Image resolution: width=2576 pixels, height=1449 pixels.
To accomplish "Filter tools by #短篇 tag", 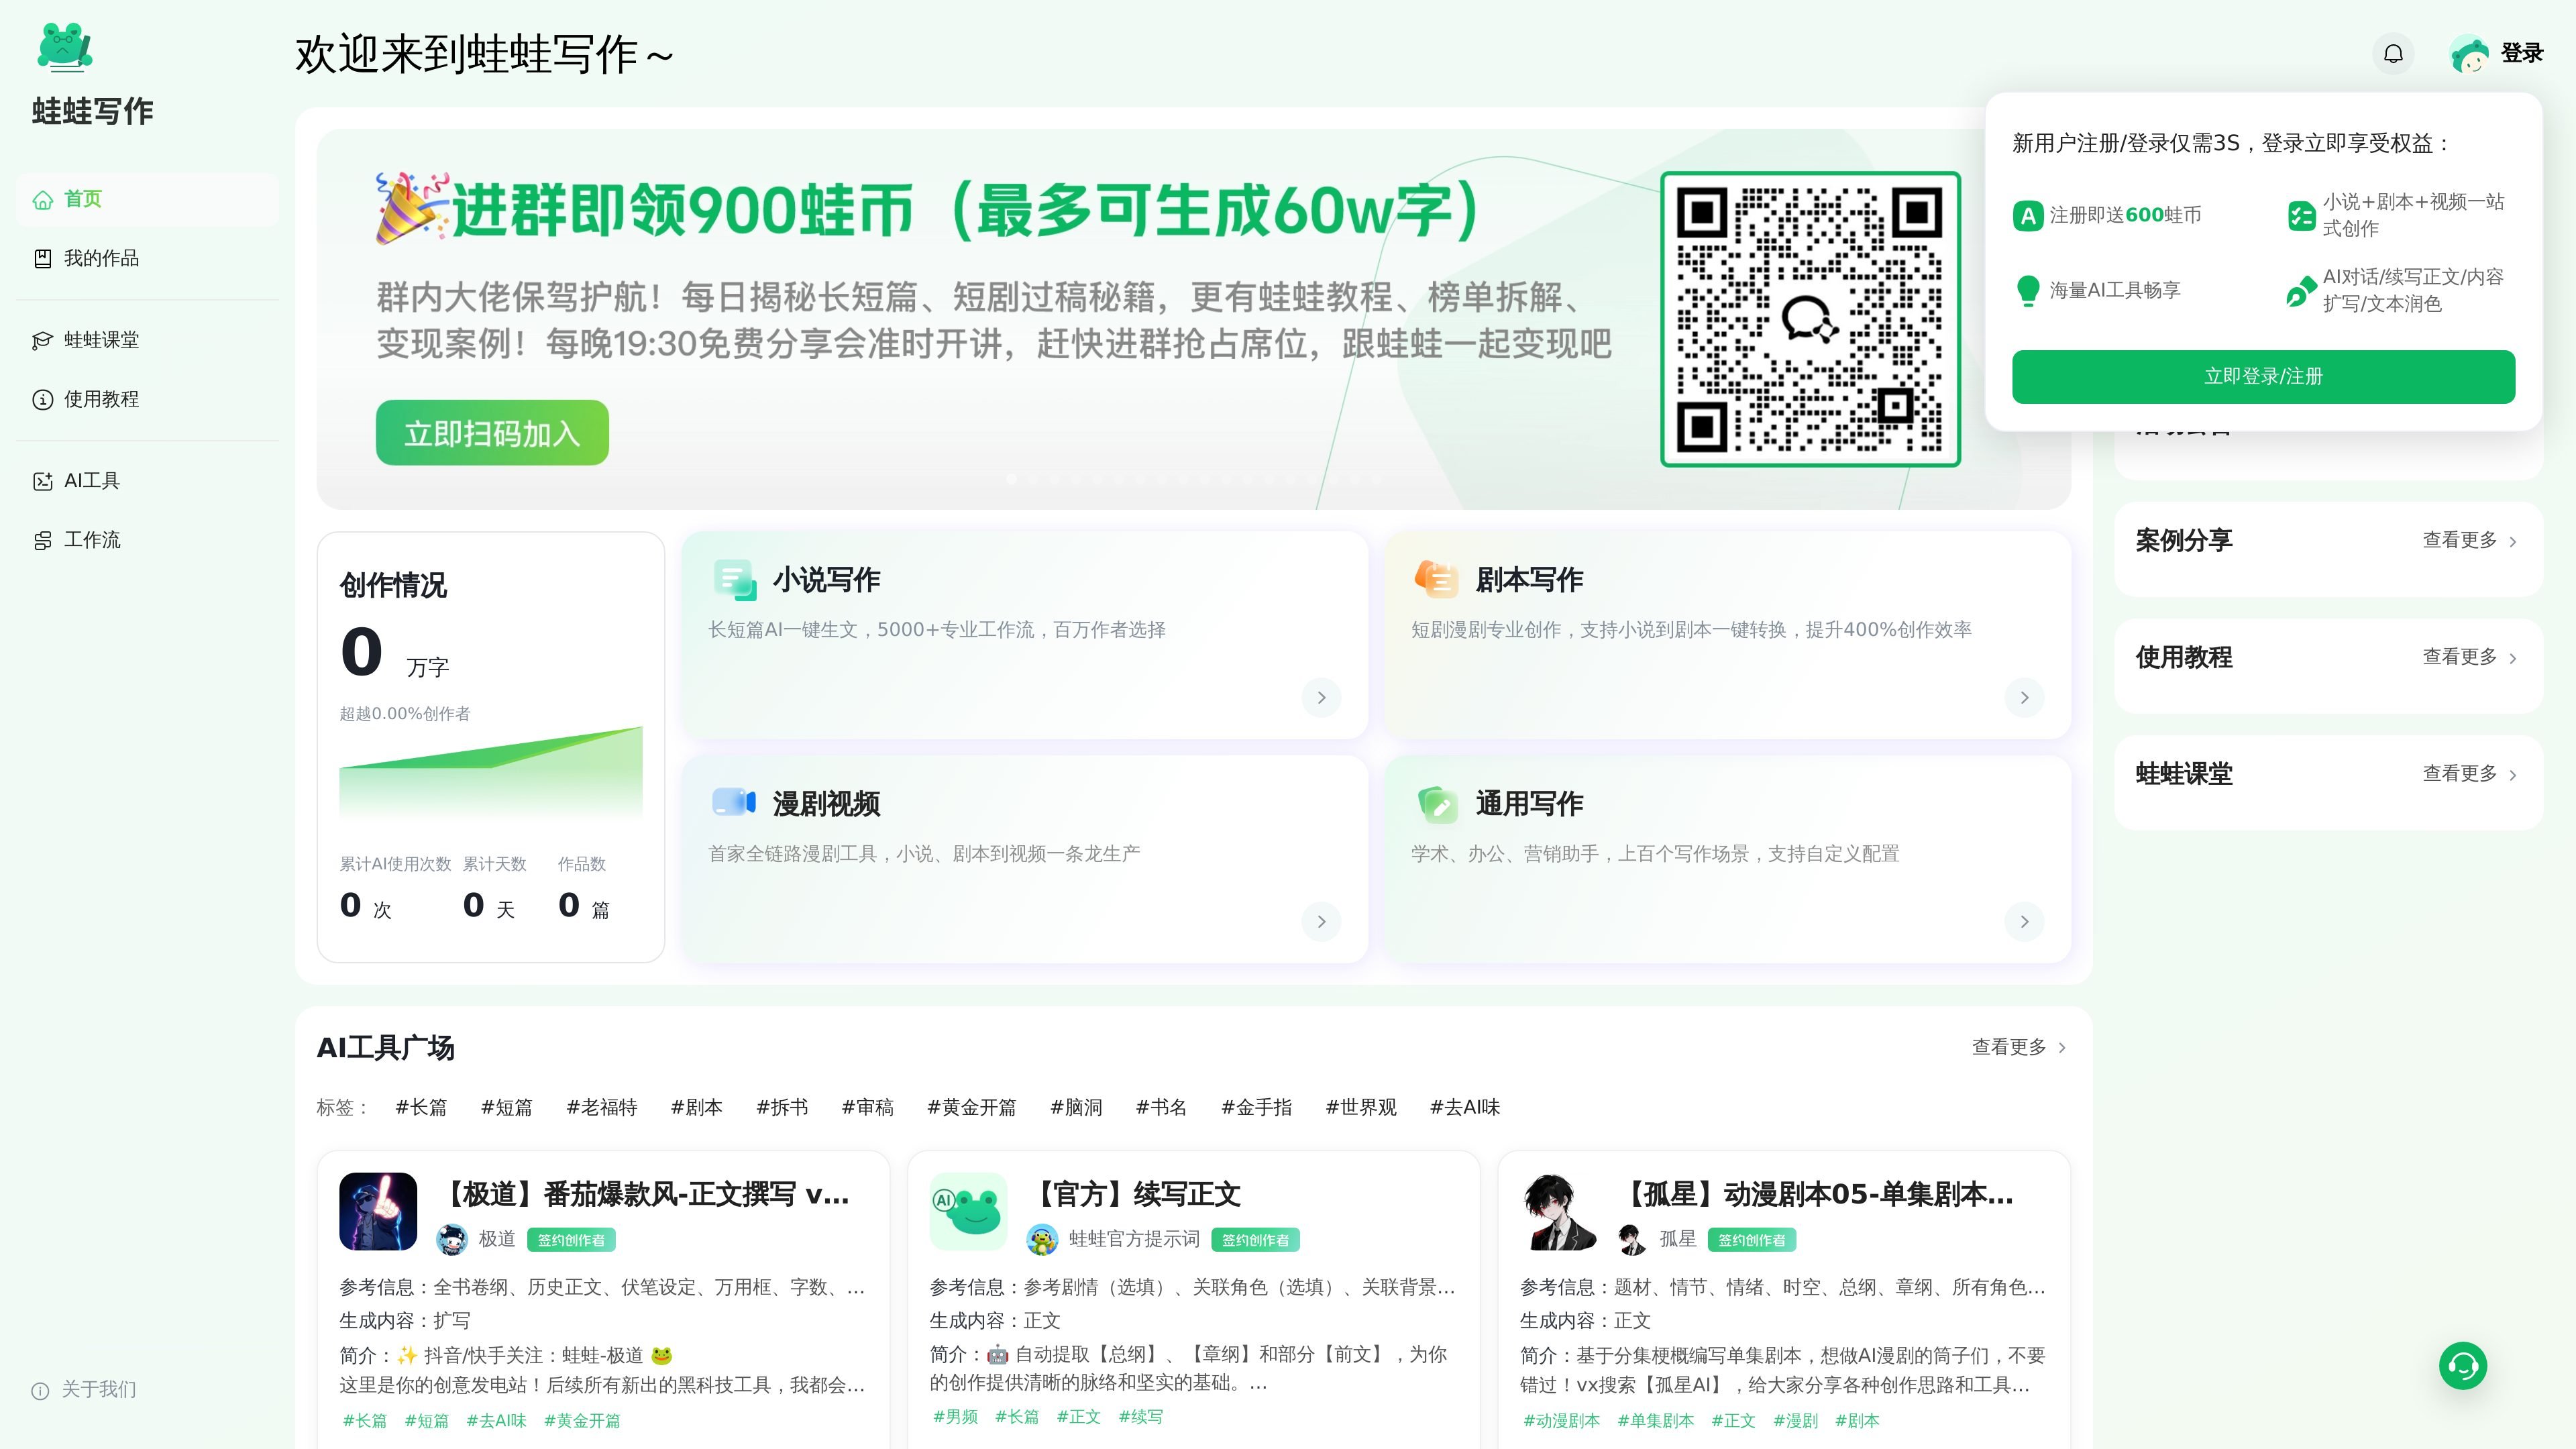I will [506, 1108].
